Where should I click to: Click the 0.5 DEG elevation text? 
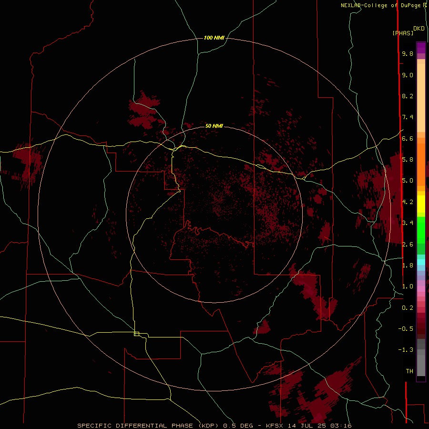(238, 426)
